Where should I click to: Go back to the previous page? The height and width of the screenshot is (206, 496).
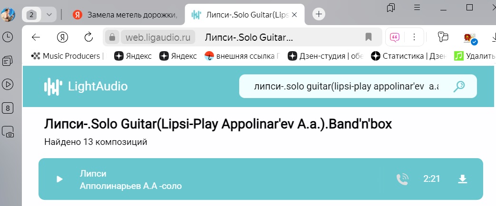click(36, 37)
